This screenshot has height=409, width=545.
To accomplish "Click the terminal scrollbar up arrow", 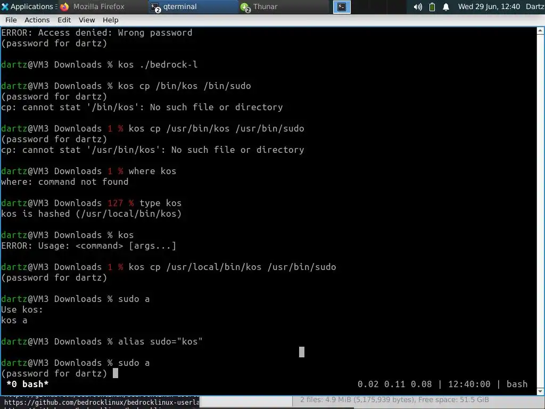I will [x=541, y=31].
